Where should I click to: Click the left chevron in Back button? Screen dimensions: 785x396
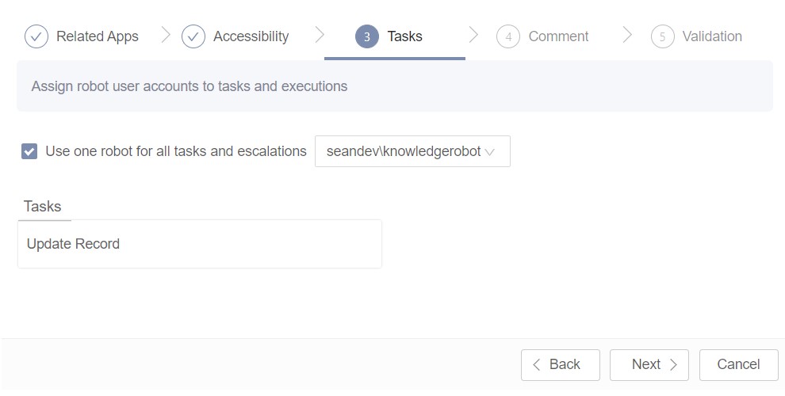coord(537,365)
